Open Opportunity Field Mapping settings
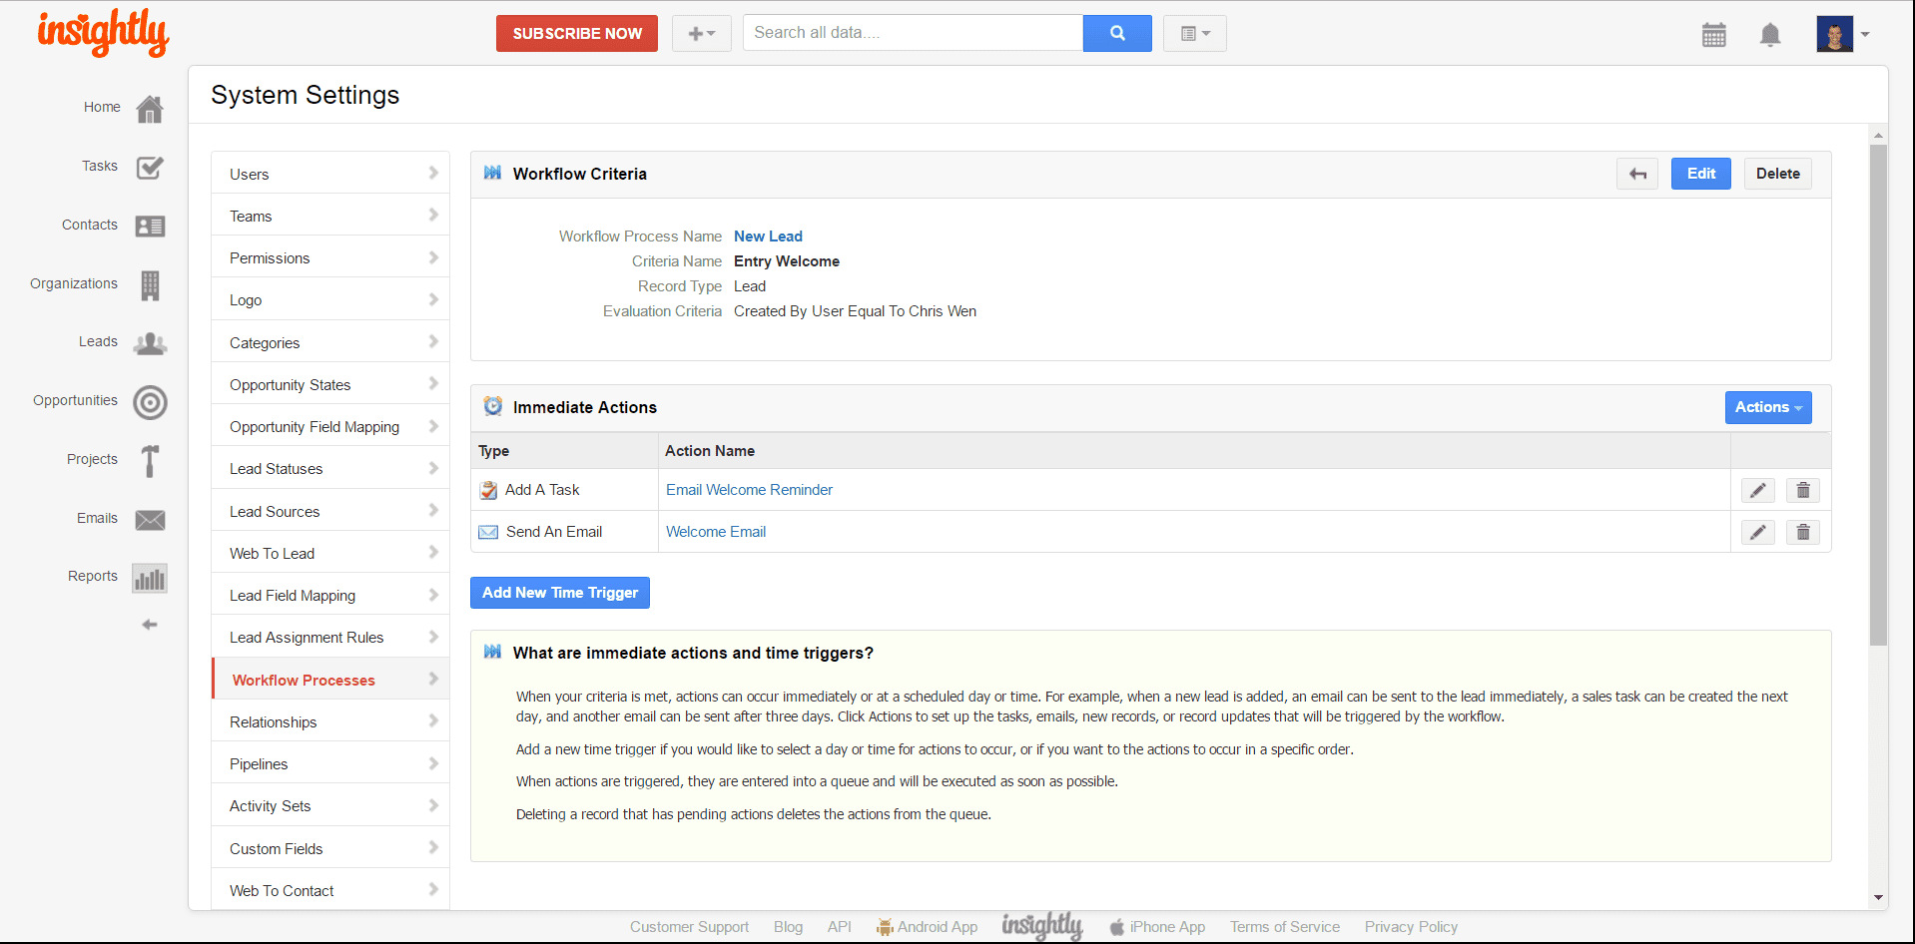1915x944 pixels. coord(330,426)
